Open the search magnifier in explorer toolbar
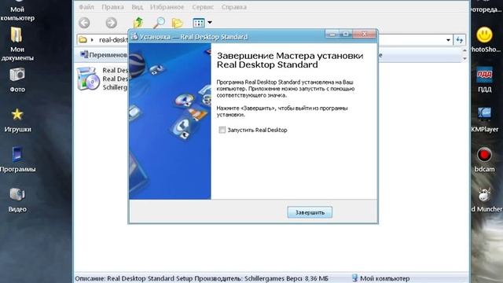The image size is (503, 283). coord(159,23)
